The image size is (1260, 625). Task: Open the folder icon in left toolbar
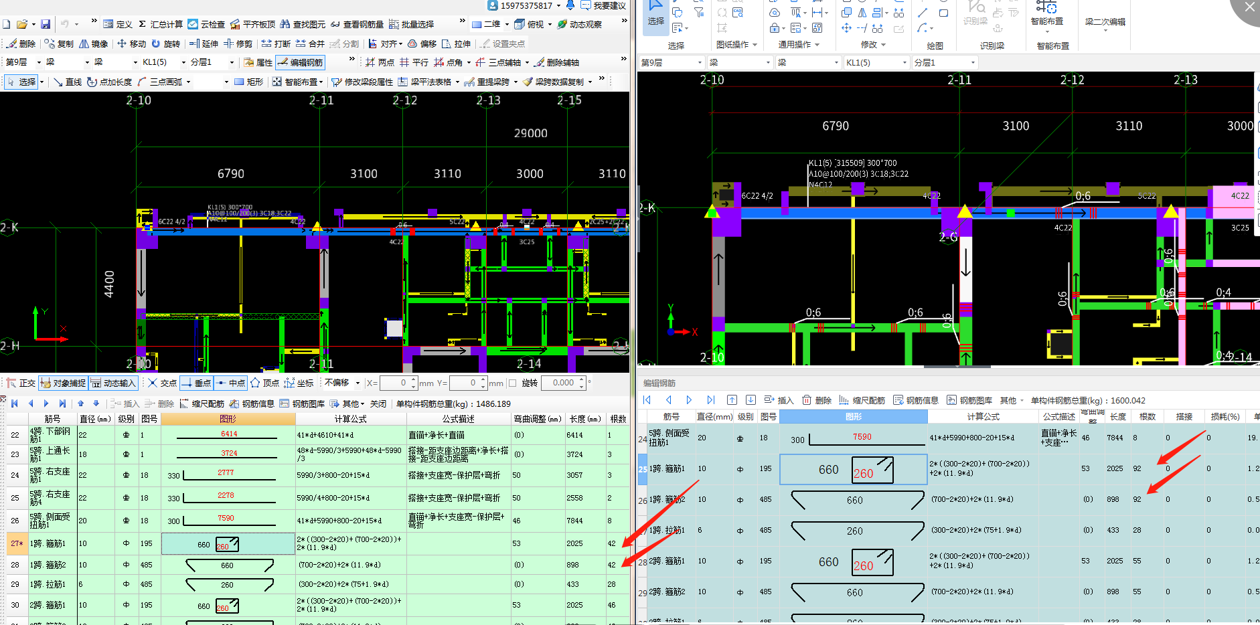22,24
